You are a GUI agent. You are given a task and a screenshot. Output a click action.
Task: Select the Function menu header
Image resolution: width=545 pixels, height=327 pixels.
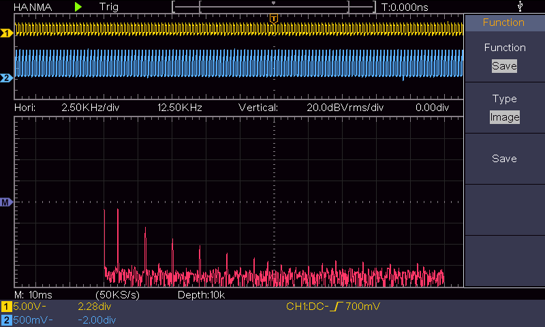click(504, 22)
